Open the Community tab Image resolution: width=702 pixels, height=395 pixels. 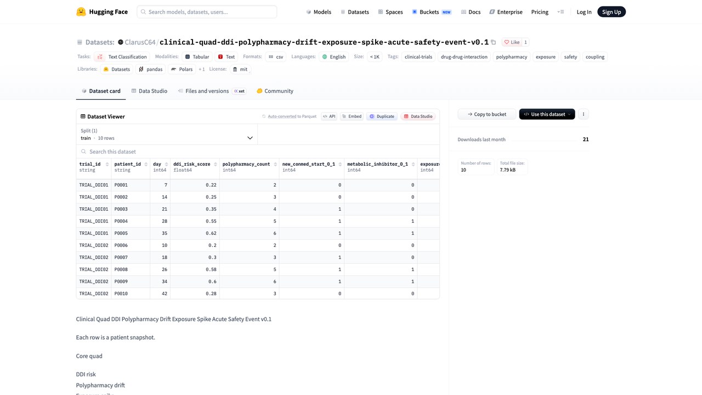(275, 91)
